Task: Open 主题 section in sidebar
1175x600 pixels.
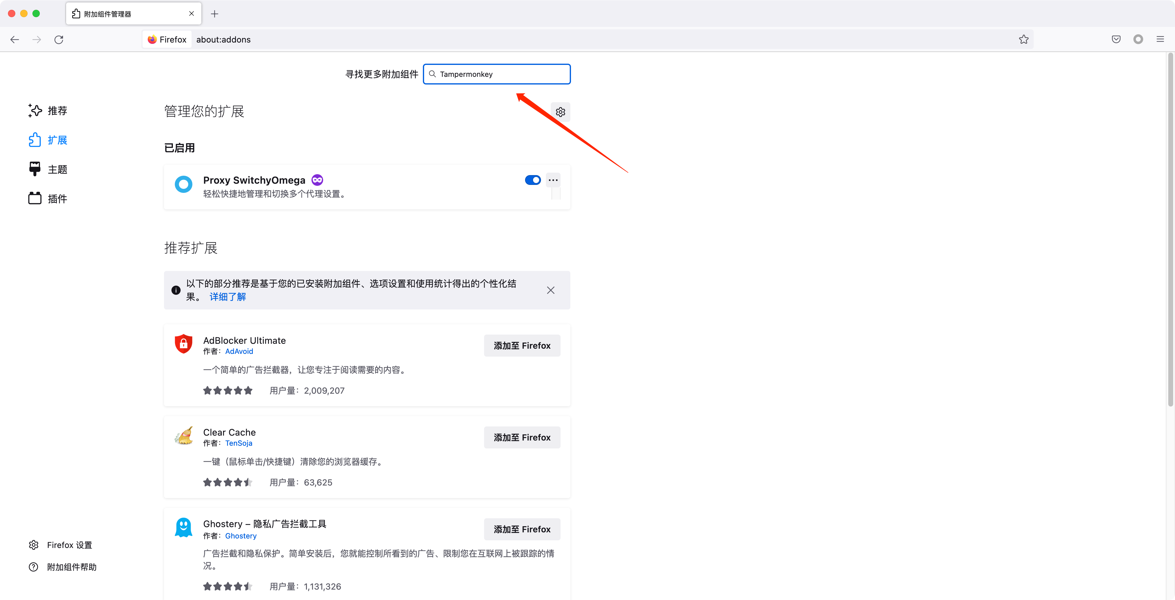Action: [47, 169]
